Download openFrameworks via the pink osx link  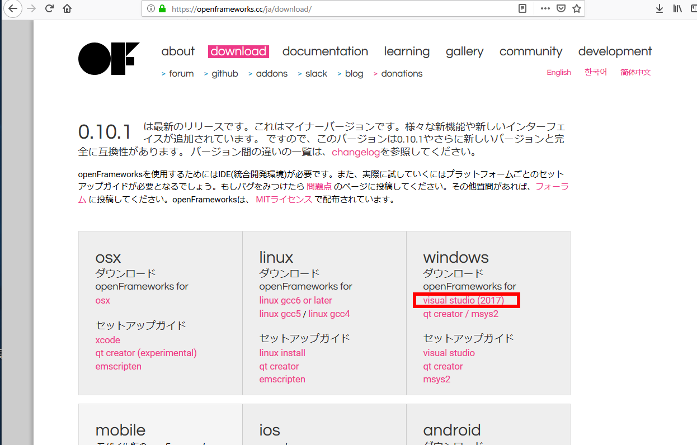[103, 300]
